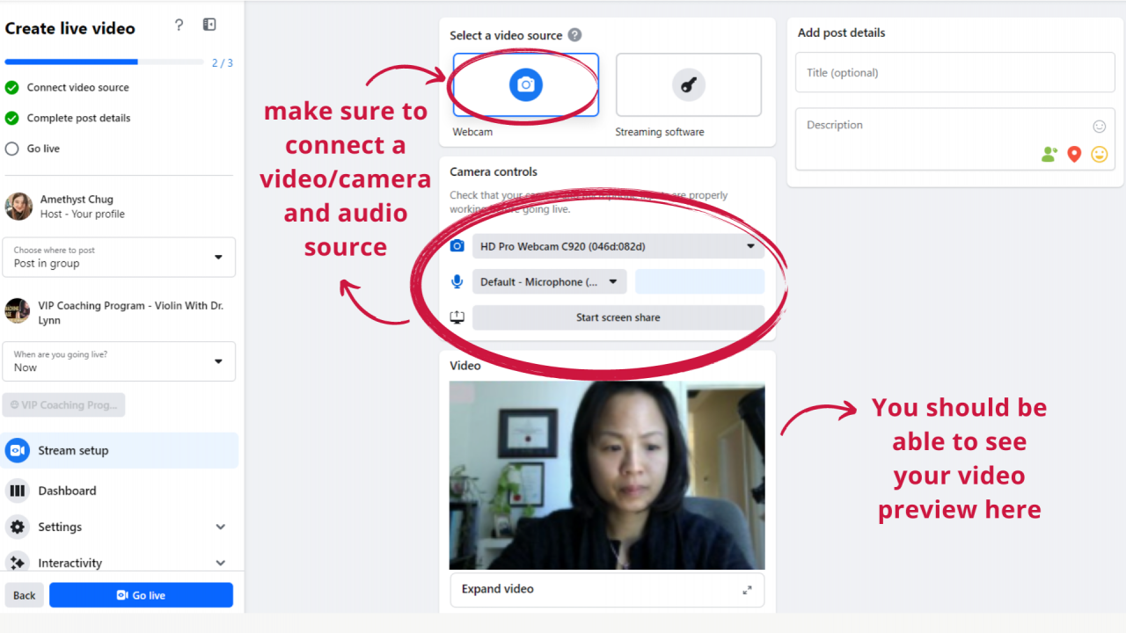Open the help question mark icon
This screenshot has height=633, width=1126.
(179, 25)
